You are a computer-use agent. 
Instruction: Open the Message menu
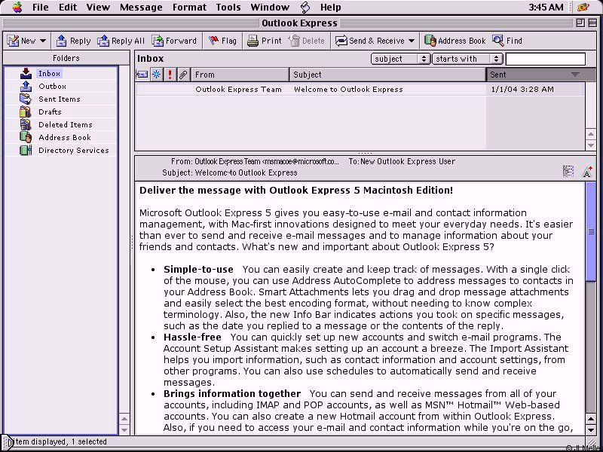click(141, 8)
